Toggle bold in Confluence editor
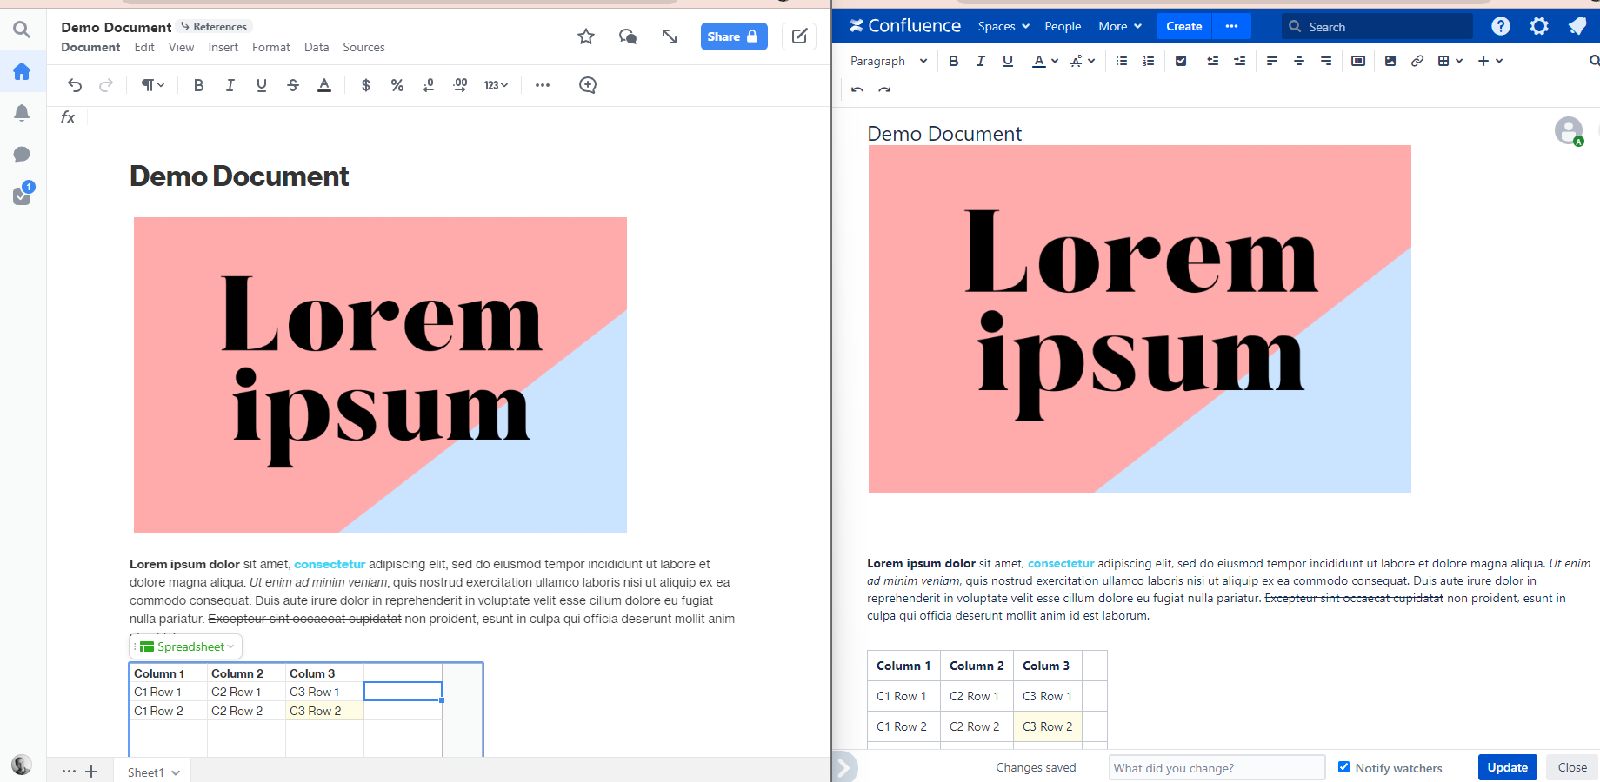 coord(954,61)
